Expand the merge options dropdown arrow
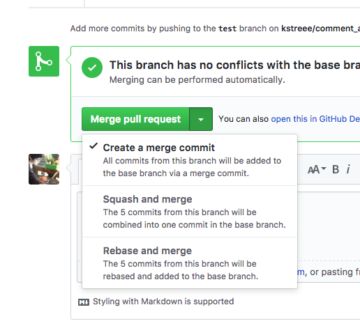This screenshot has height=328, width=360. pos(201,119)
